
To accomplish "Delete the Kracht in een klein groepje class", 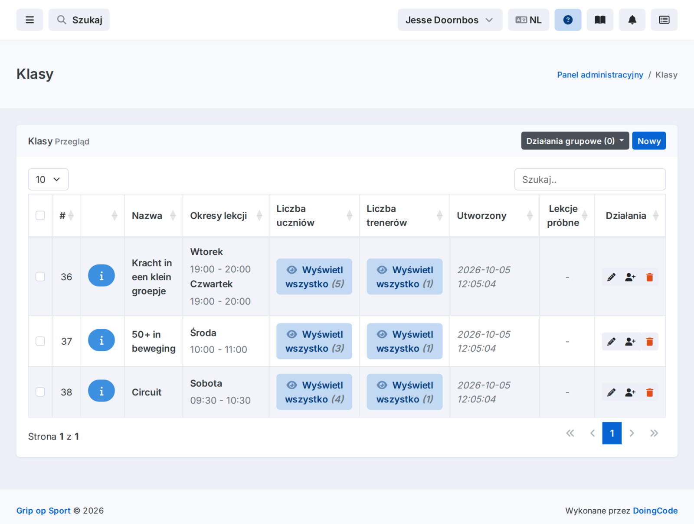I will pos(649,277).
